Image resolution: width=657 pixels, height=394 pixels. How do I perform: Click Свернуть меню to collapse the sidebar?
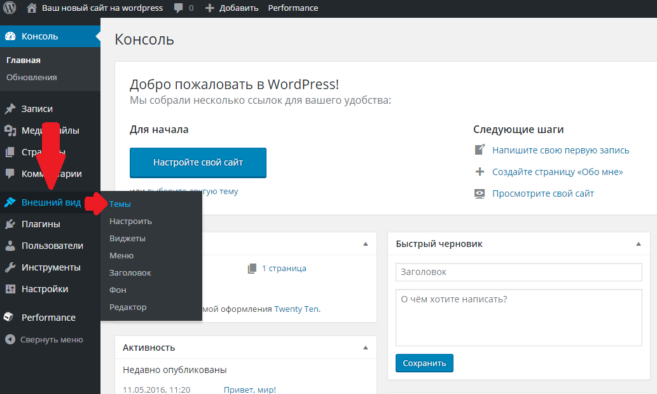pyautogui.click(x=49, y=339)
